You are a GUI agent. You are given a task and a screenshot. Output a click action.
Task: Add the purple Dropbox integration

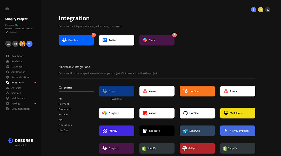117,148
